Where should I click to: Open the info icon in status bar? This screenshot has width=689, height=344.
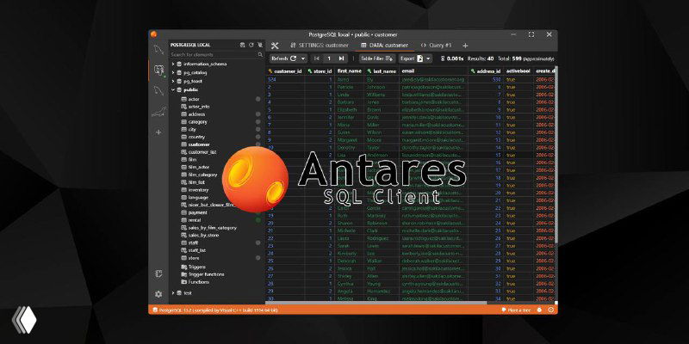[551, 310]
